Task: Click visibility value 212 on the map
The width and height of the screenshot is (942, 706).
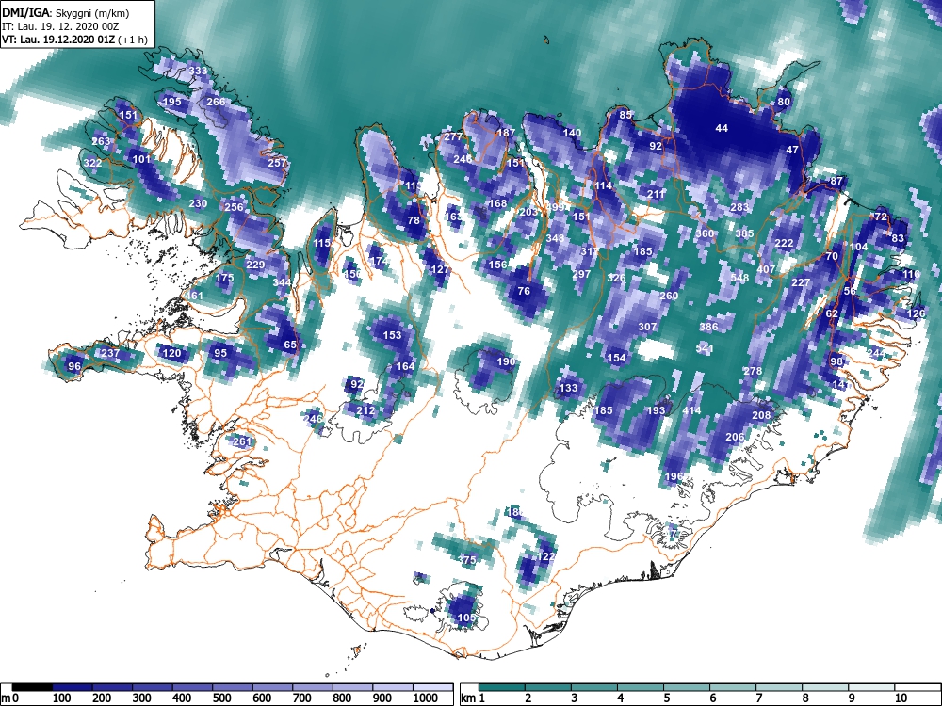Action: pyautogui.click(x=365, y=410)
